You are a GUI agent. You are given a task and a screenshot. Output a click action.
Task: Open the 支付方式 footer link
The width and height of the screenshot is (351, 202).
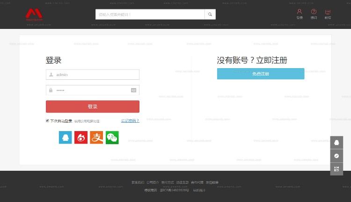click(168, 182)
